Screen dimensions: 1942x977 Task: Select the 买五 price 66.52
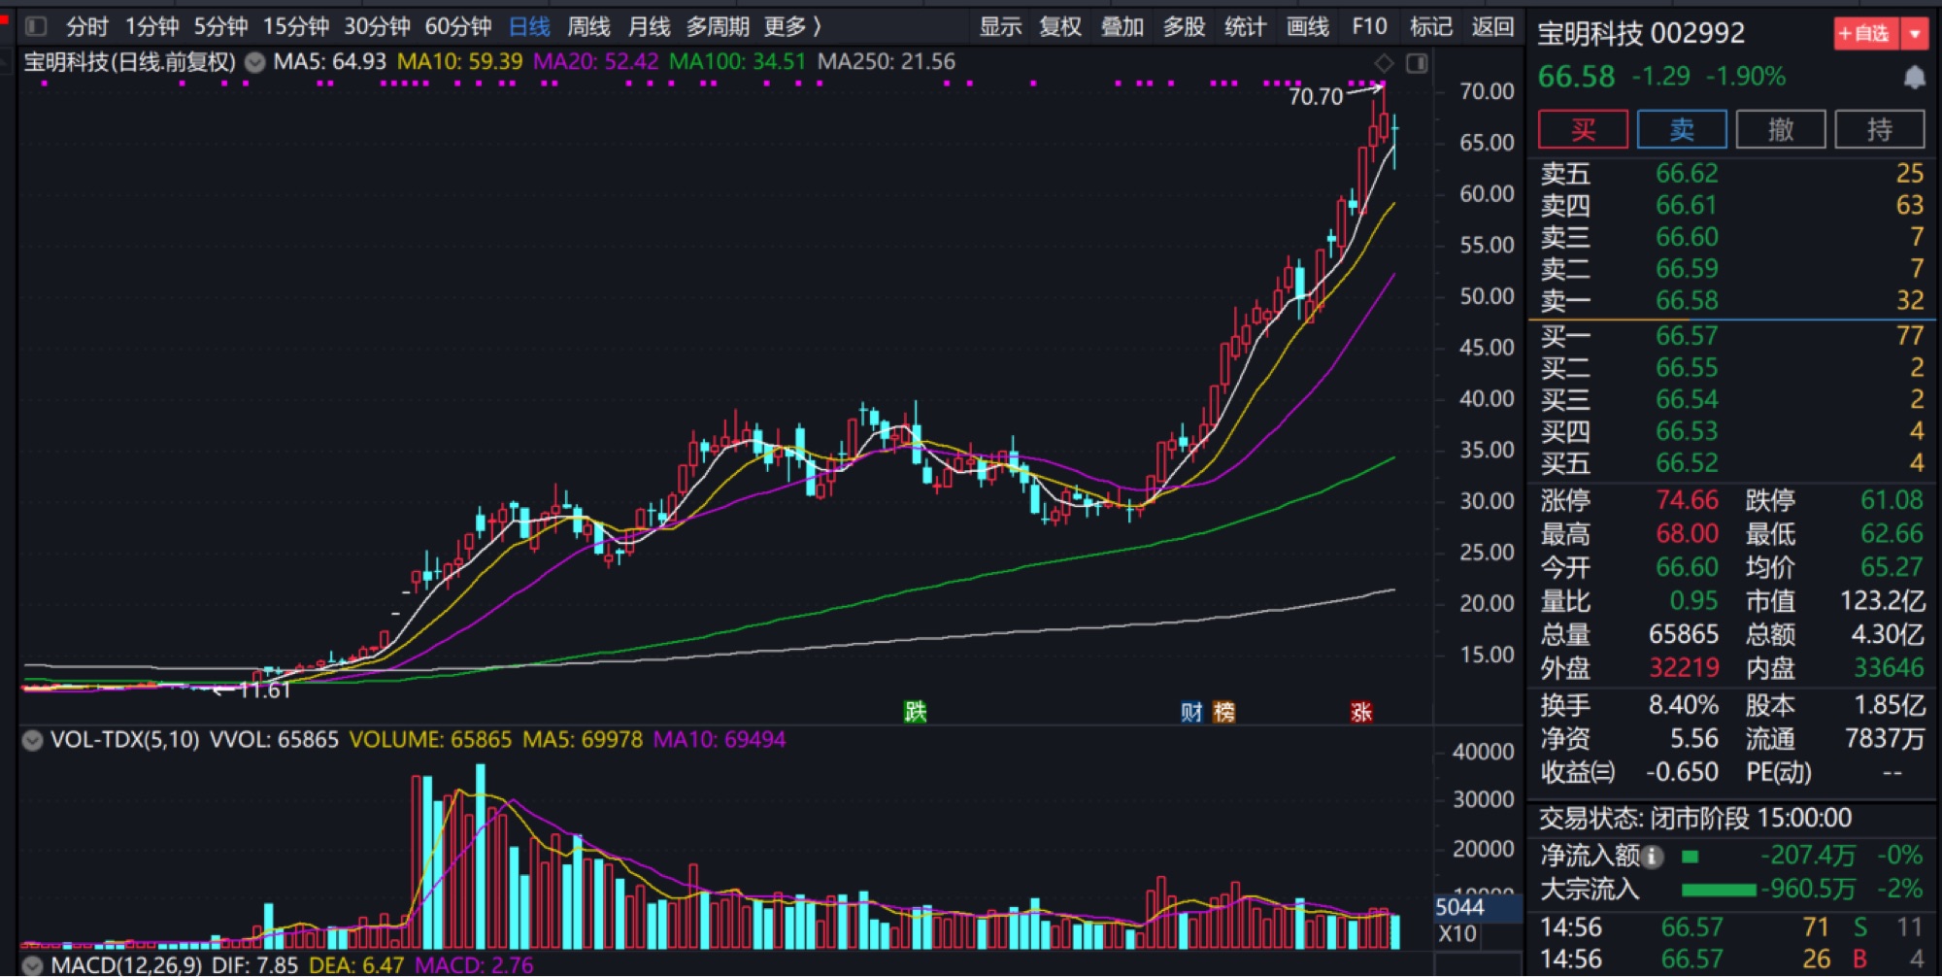pyautogui.click(x=1687, y=463)
